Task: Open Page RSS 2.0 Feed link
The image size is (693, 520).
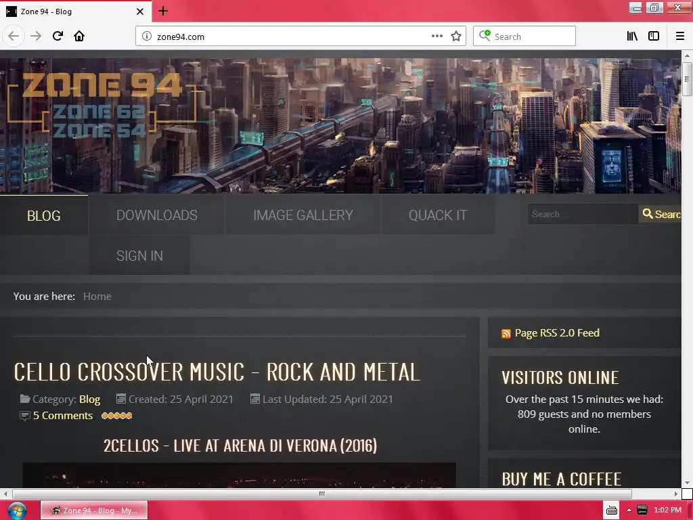Action: click(x=557, y=333)
